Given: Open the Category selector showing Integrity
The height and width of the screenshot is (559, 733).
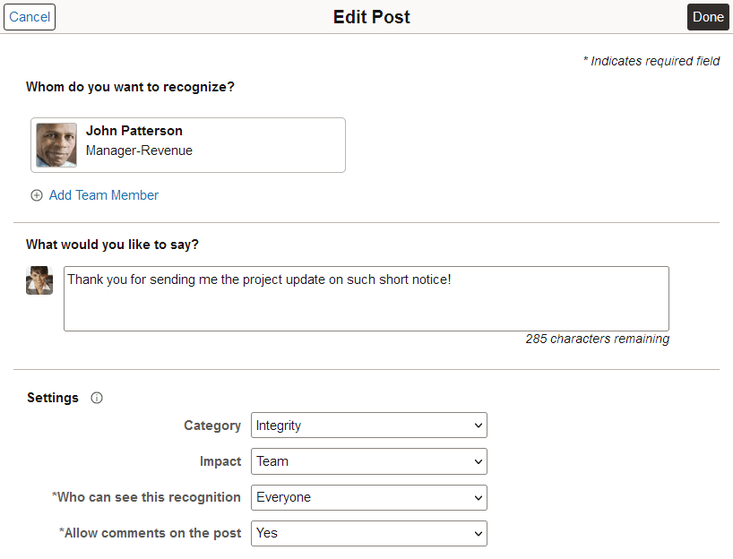Looking at the screenshot, I should tap(368, 425).
